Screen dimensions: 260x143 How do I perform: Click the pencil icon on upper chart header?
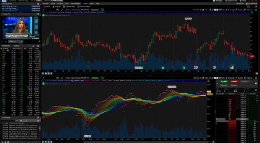click(x=62, y=10)
